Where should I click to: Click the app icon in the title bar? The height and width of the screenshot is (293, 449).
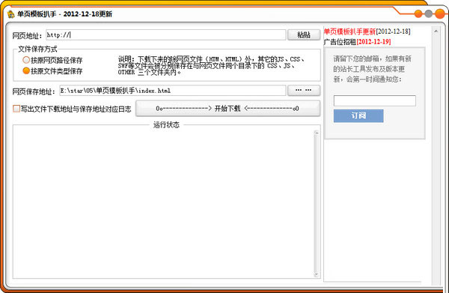10,13
